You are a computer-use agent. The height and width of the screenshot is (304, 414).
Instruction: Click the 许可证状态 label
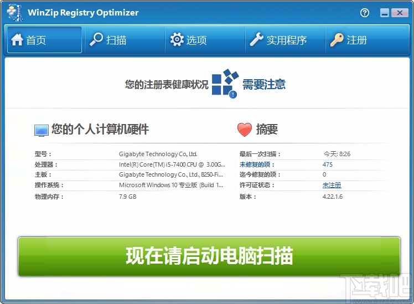pyautogui.click(x=257, y=185)
